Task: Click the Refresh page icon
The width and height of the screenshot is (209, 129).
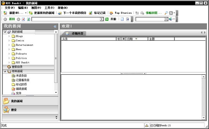Action: 29,19
